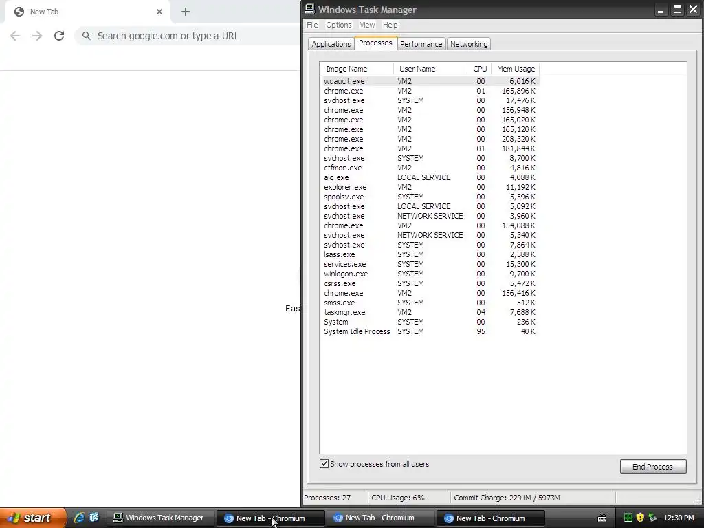
Task: Sort by the Mem Usage column header
Action: tap(516, 69)
